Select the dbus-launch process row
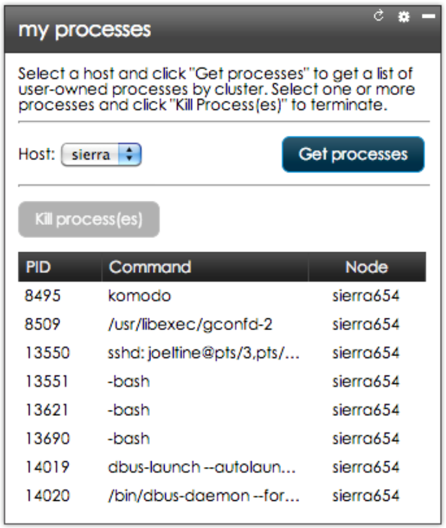 201,467
